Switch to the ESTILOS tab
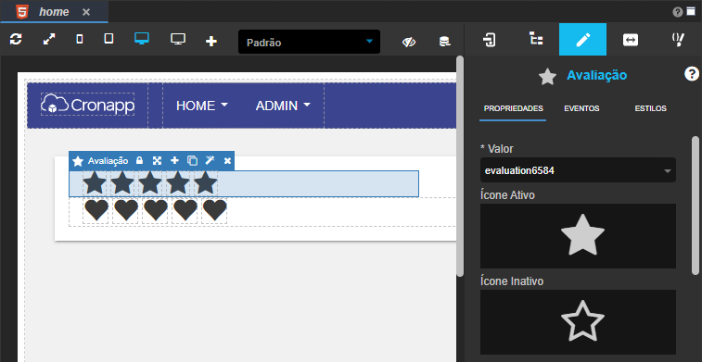Viewport: 702px width, 362px height. [x=650, y=108]
